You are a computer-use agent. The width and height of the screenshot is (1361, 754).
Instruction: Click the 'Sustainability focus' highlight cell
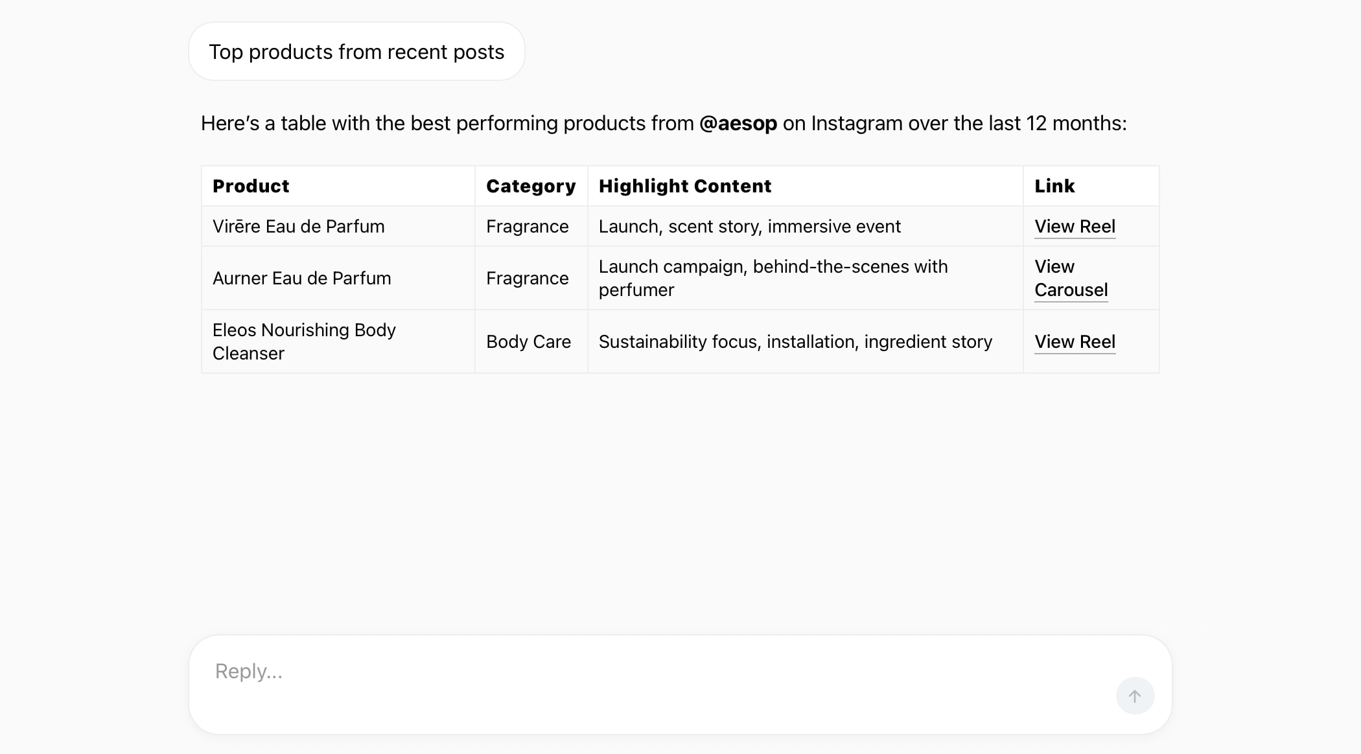coord(795,342)
